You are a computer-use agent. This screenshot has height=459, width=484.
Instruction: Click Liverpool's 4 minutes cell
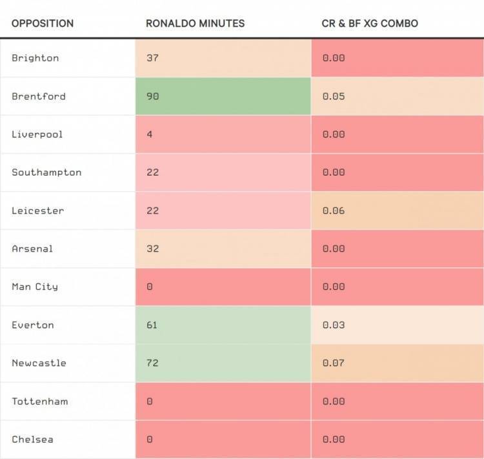point(223,134)
